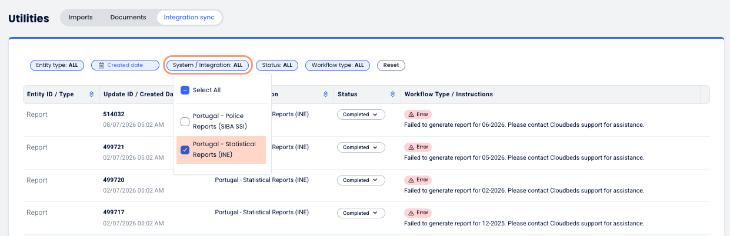Switch to the Imports tab
Image resolution: width=730 pixels, height=236 pixels.
(x=81, y=18)
